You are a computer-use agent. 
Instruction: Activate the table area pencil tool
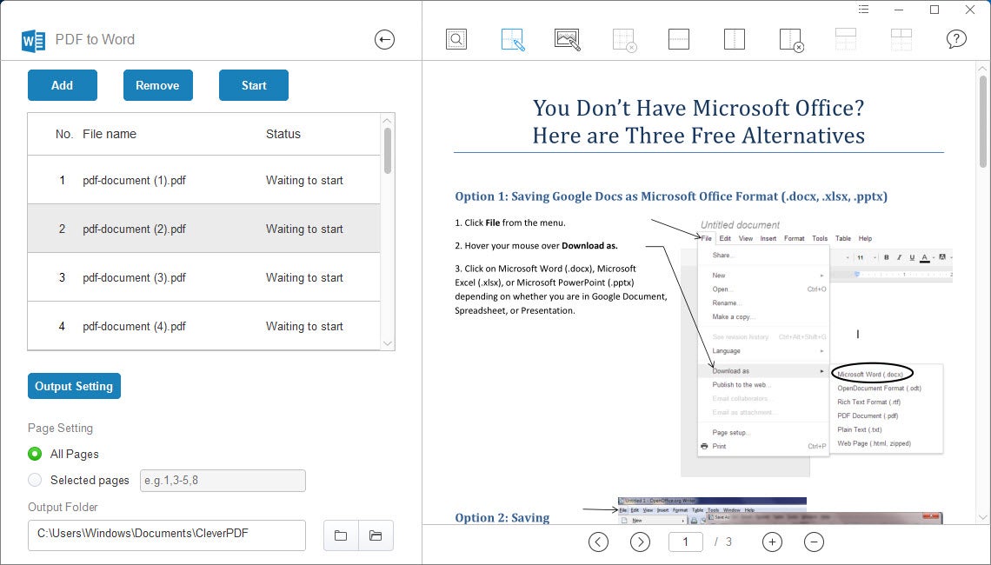(x=513, y=39)
